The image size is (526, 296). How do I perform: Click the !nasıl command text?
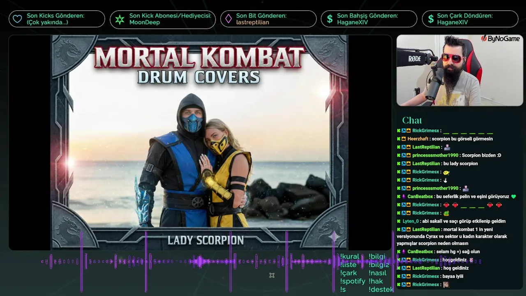[378, 273]
